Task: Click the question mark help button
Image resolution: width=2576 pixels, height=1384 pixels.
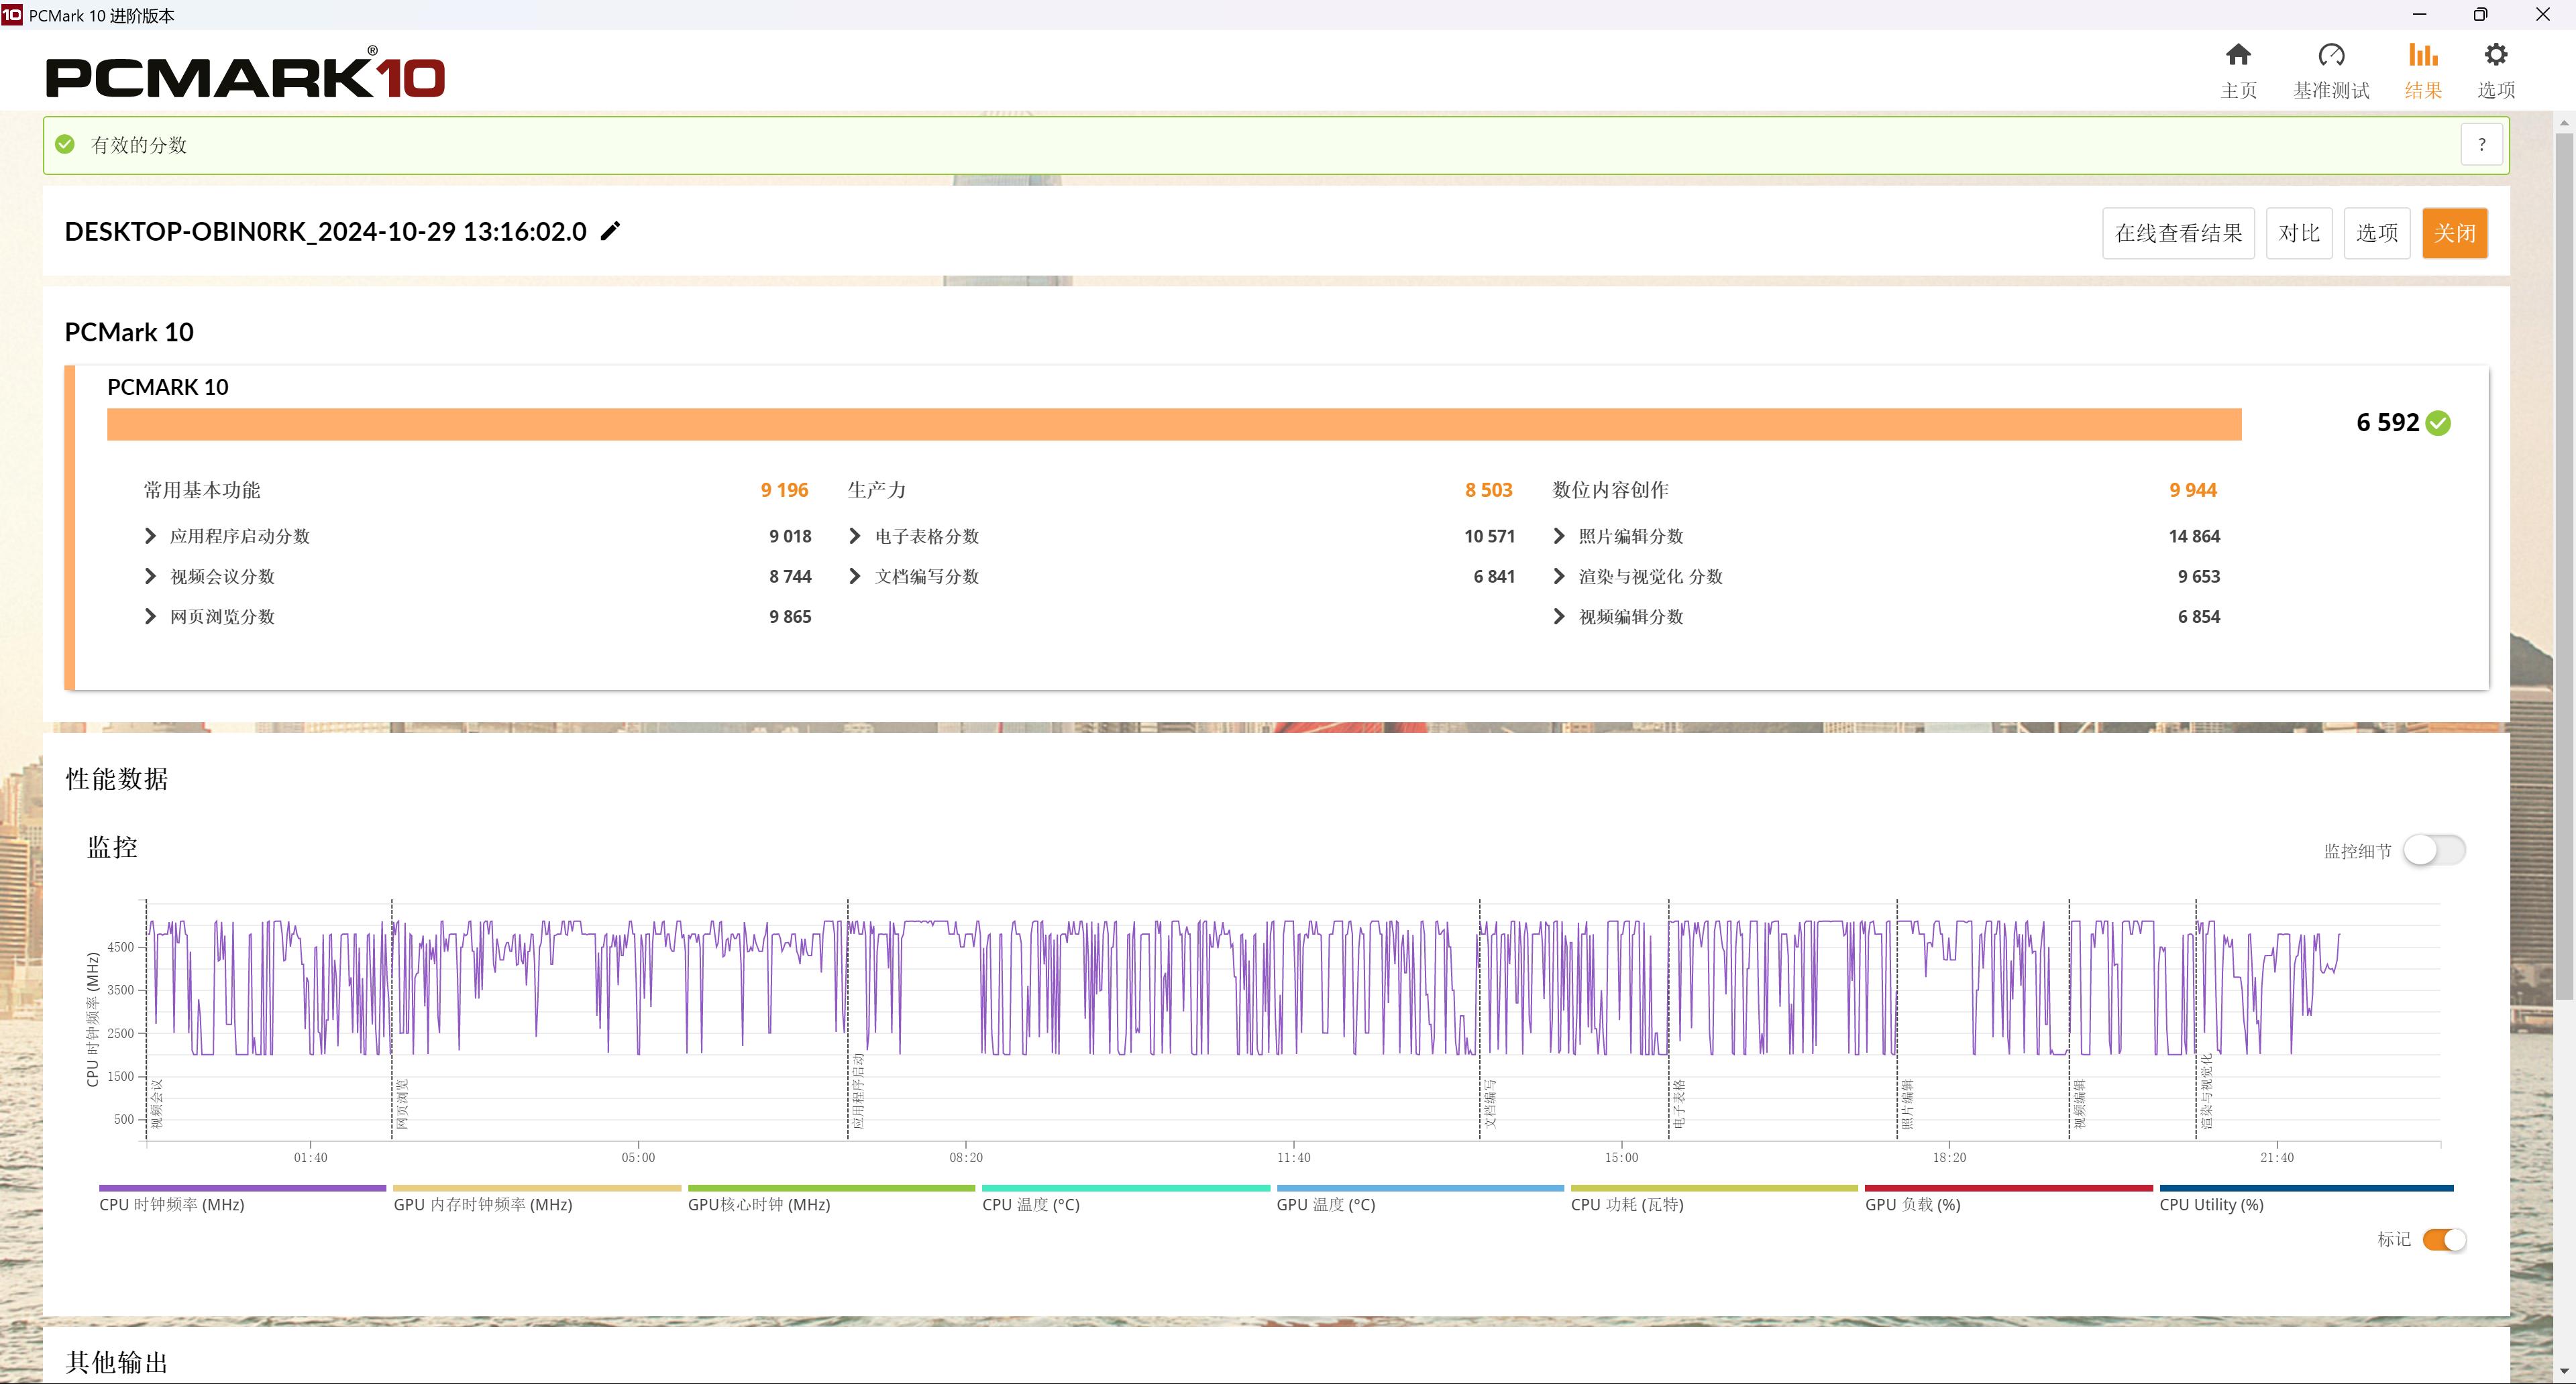Action: 2481,145
